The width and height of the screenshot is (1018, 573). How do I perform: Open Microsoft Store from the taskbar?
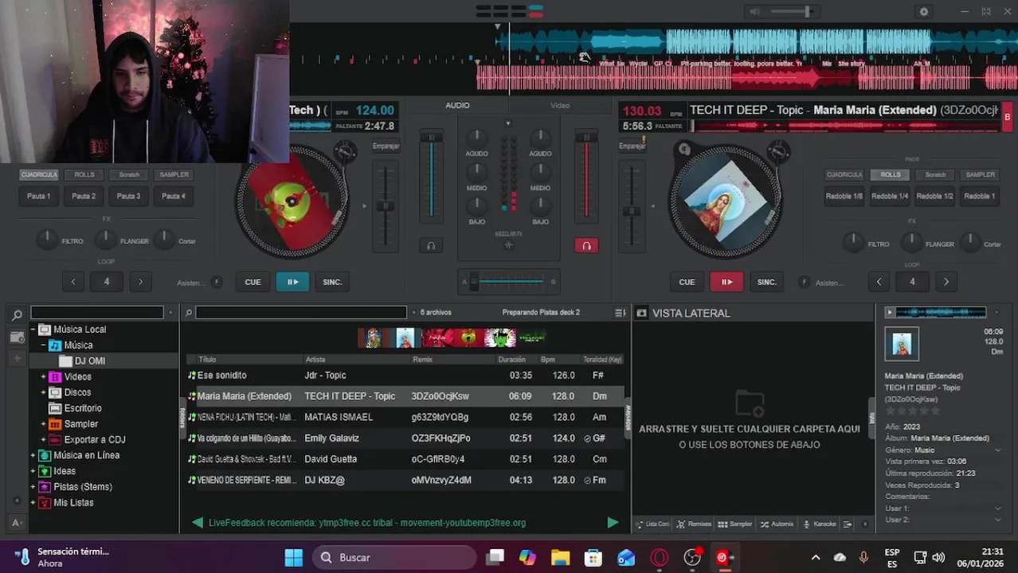(593, 557)
